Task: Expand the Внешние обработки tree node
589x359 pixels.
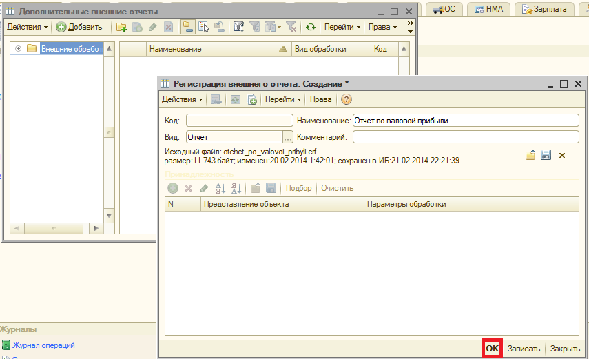Action: click(18, 49)
